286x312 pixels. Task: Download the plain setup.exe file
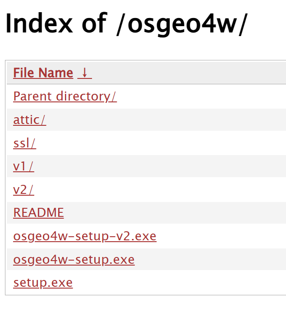pos(43,283)
